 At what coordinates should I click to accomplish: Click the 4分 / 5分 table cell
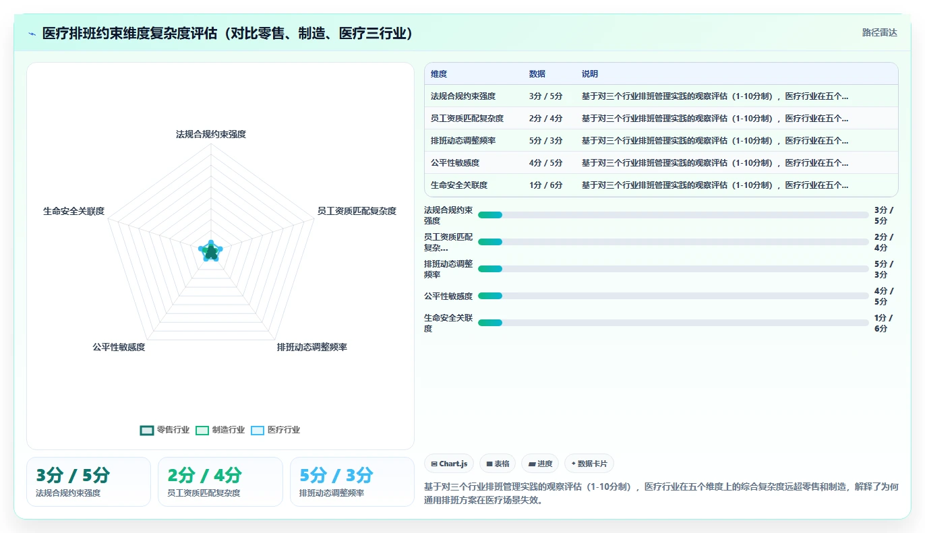point(545,163)
